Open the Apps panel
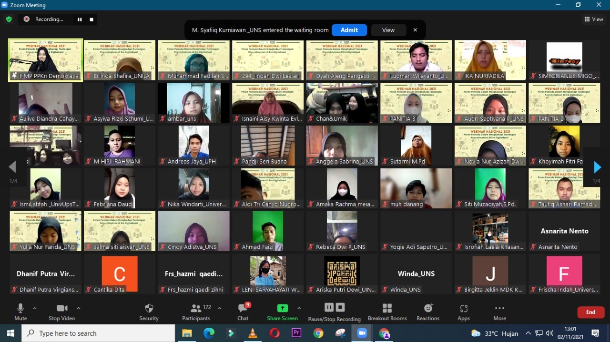The height and width of the screenshot is (342, 610). pyautogui.click(x=463, y=312)
